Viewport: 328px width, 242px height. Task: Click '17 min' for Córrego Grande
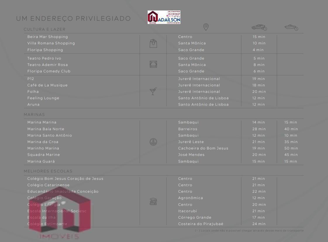click(258, 218)
